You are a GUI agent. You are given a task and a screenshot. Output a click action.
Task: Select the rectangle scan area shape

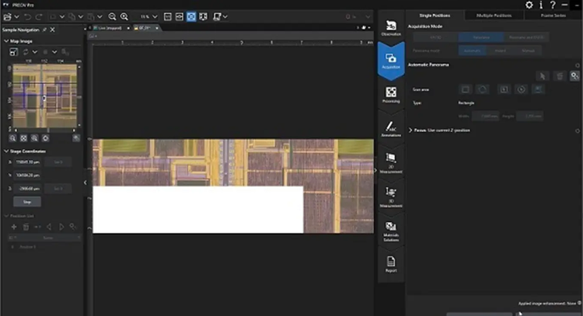(x=465, y=90)
